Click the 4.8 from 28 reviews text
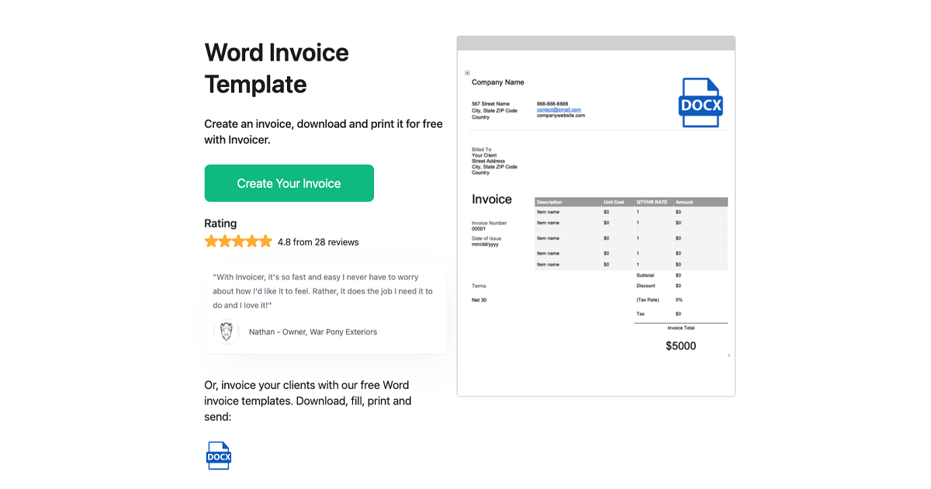931x489 pixels. [x=318, y=241]
